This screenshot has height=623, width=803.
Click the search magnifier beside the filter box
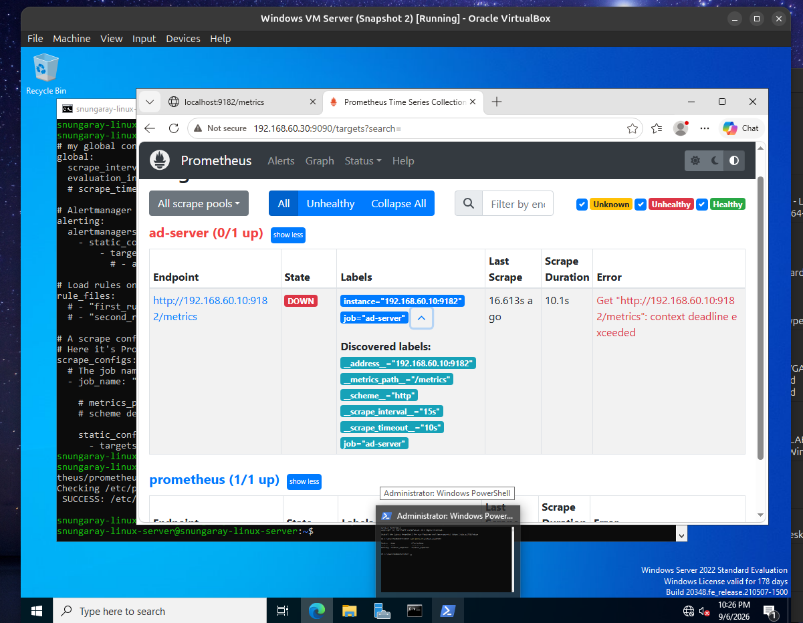(x=469, y=203)
